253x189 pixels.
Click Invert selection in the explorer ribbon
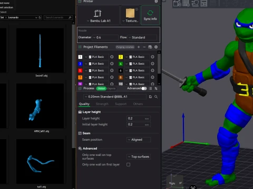click(x=6, y=7)
